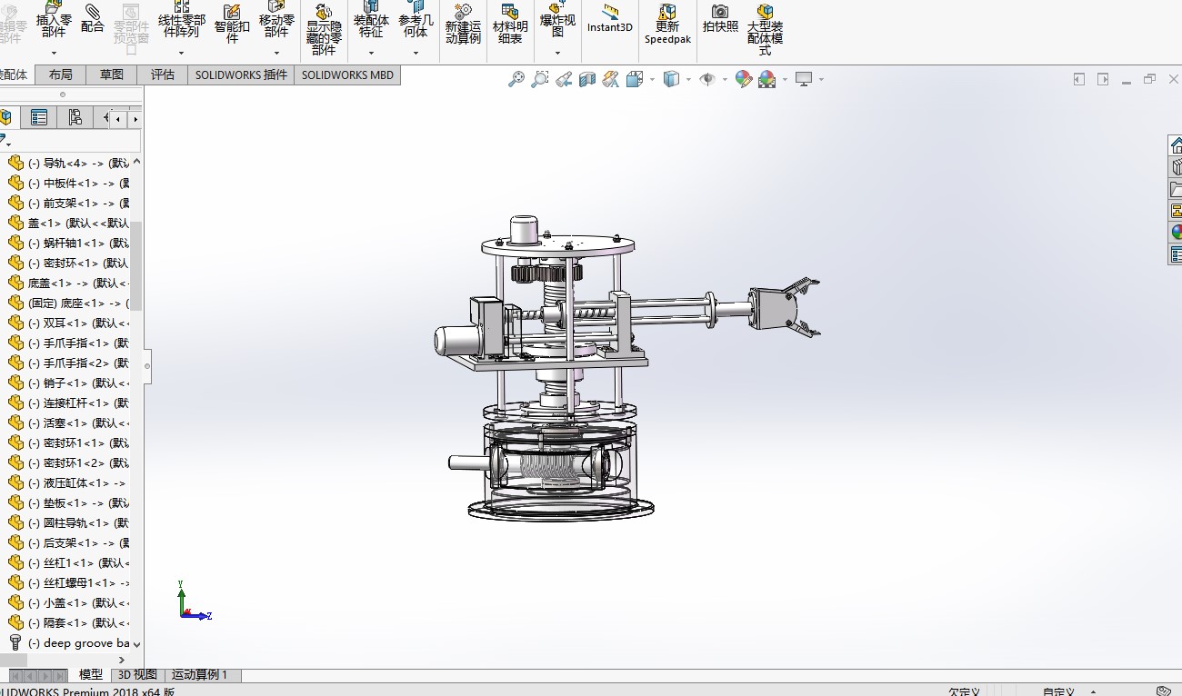1182x696 pixels.
Task: Expand the 移动零部件 dropdown arrow
Action: (276, 54)
